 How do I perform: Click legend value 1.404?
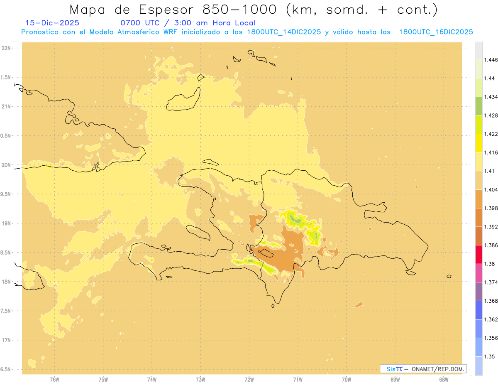pyautogui.click(x=491, y=189)
